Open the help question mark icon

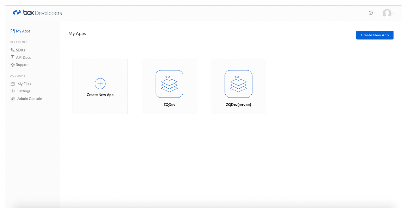click(371, 13)
